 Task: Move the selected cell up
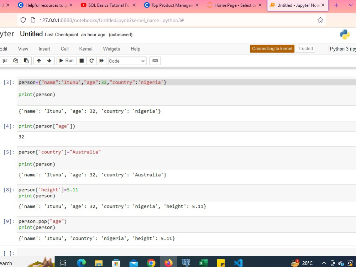[39, 61]
